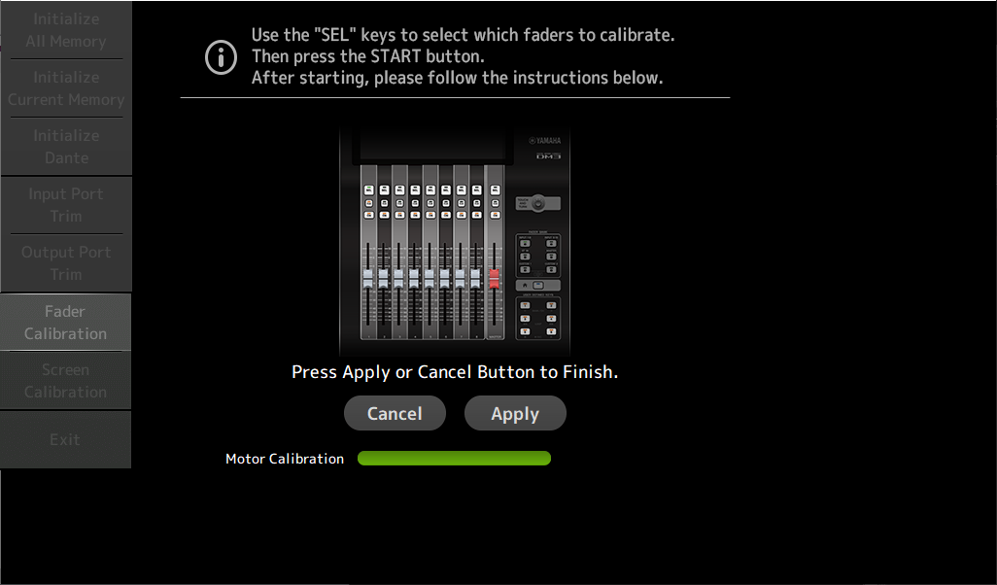Click Cancel to discard the fader calibration
The width and height of the screenshot is (997, 585).
395,413
